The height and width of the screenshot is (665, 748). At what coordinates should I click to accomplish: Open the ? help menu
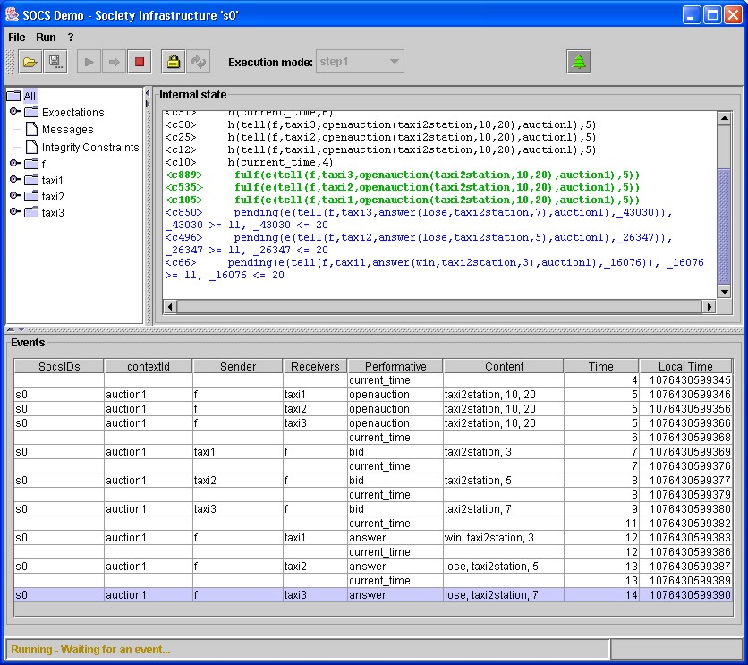click(71, 38)
